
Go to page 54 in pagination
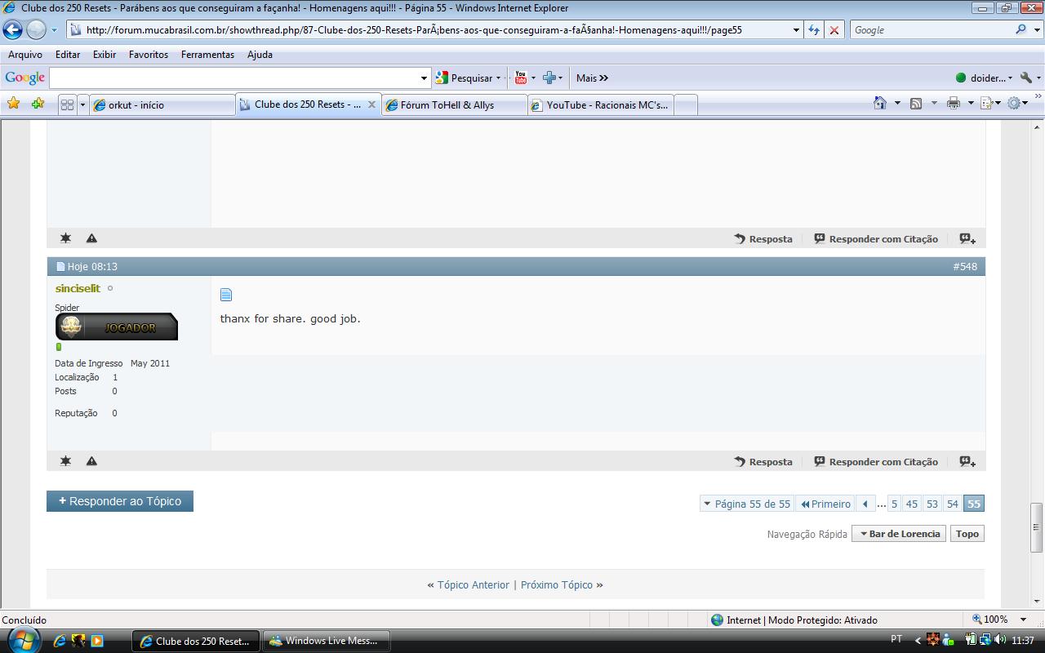tap(952, 504)
